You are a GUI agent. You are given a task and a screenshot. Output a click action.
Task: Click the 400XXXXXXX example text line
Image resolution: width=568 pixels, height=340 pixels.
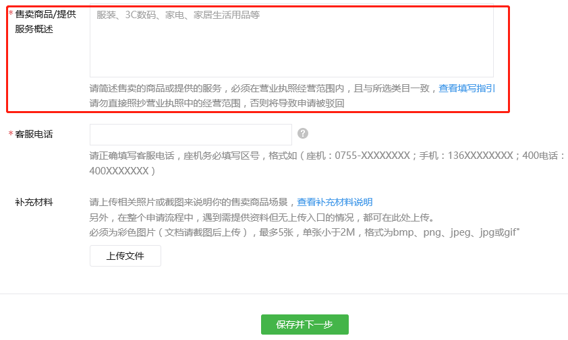[x=123, y=171]
